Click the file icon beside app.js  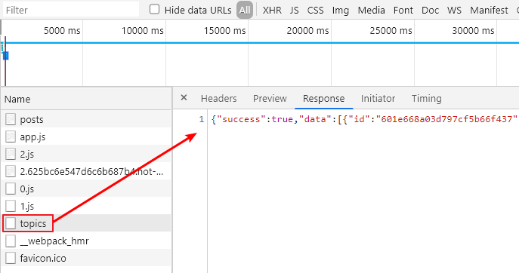point(11,136)
